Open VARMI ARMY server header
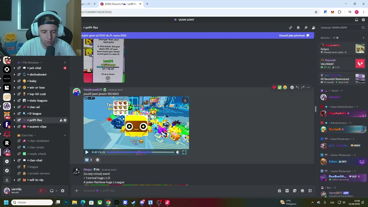Screen dimensions: 368x207 184,20
